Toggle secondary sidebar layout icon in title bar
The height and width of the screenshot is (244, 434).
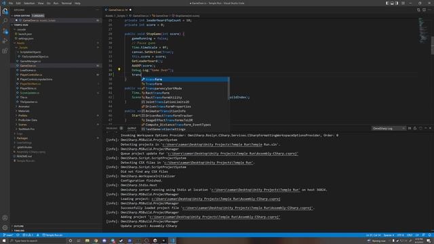(x=397, y=3)
